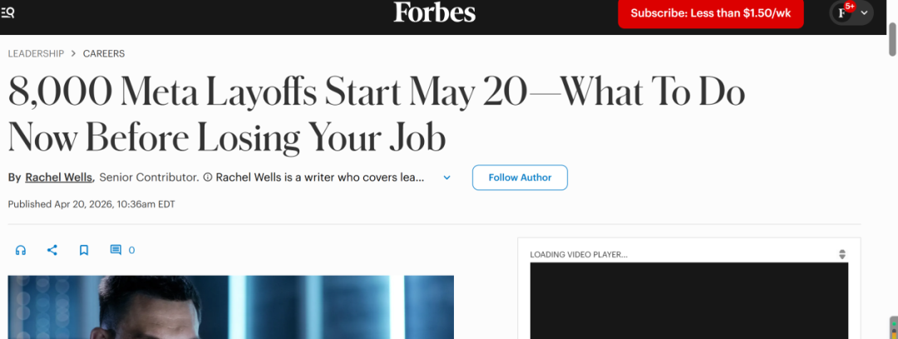Open the account dropdown chevron
The height and width of the screenshot is (339, 898).
[x=865, y=12]
